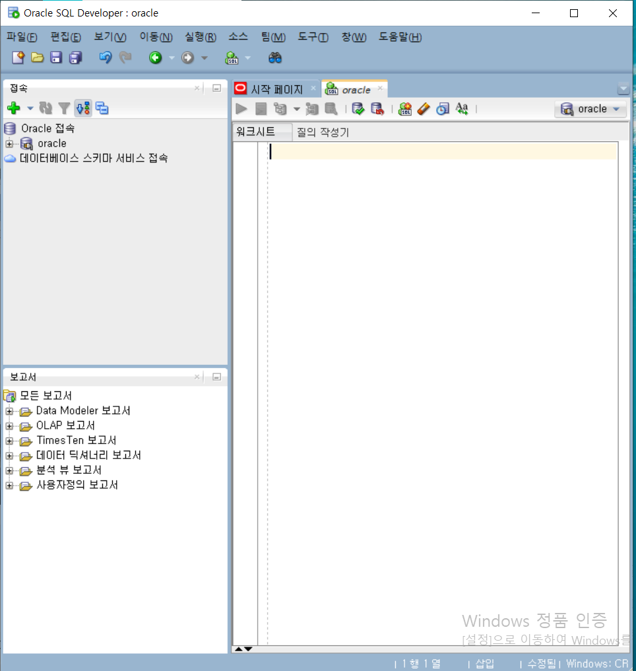
Task: Click the New file icon in main toolbar
Action: click(18, 57)
